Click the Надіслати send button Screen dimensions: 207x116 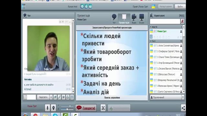click(x=43, y=97)
